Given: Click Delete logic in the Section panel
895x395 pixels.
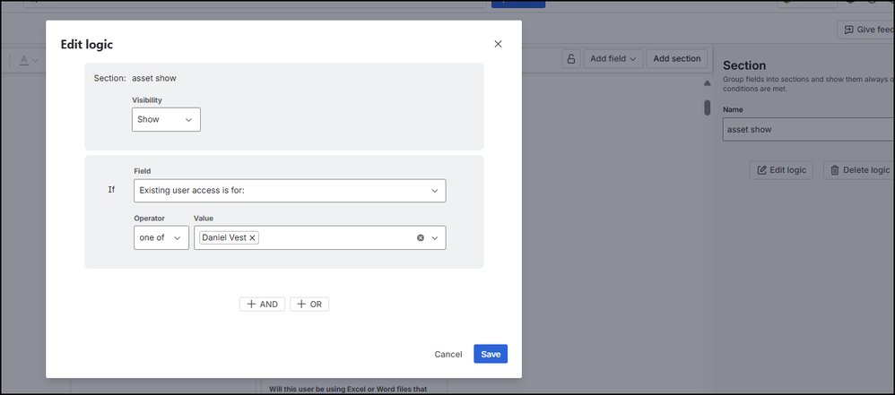Looking at the screenshot, I should (860, 170).
